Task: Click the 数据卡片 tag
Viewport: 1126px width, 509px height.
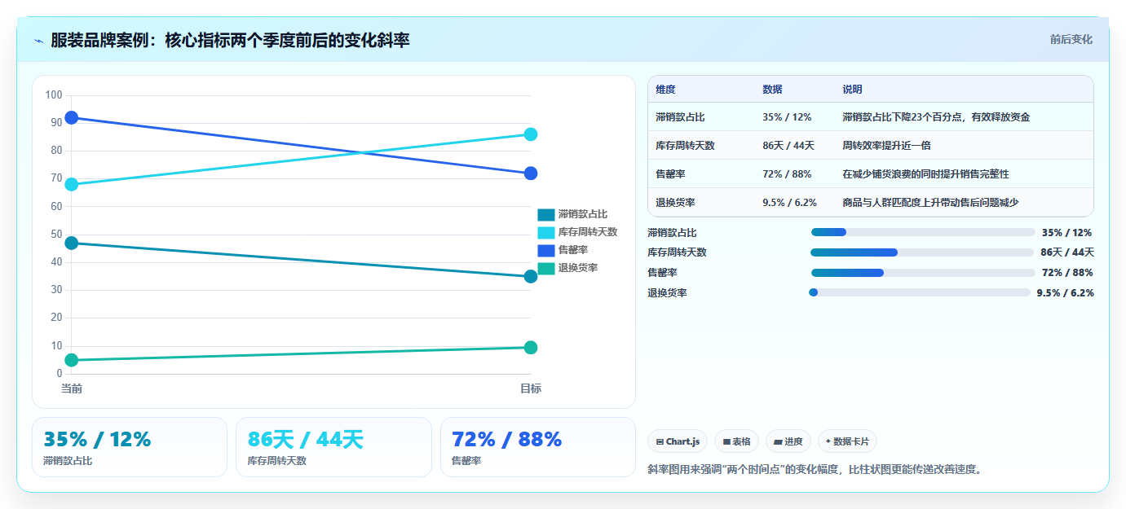Action: (x=848, y=441)
